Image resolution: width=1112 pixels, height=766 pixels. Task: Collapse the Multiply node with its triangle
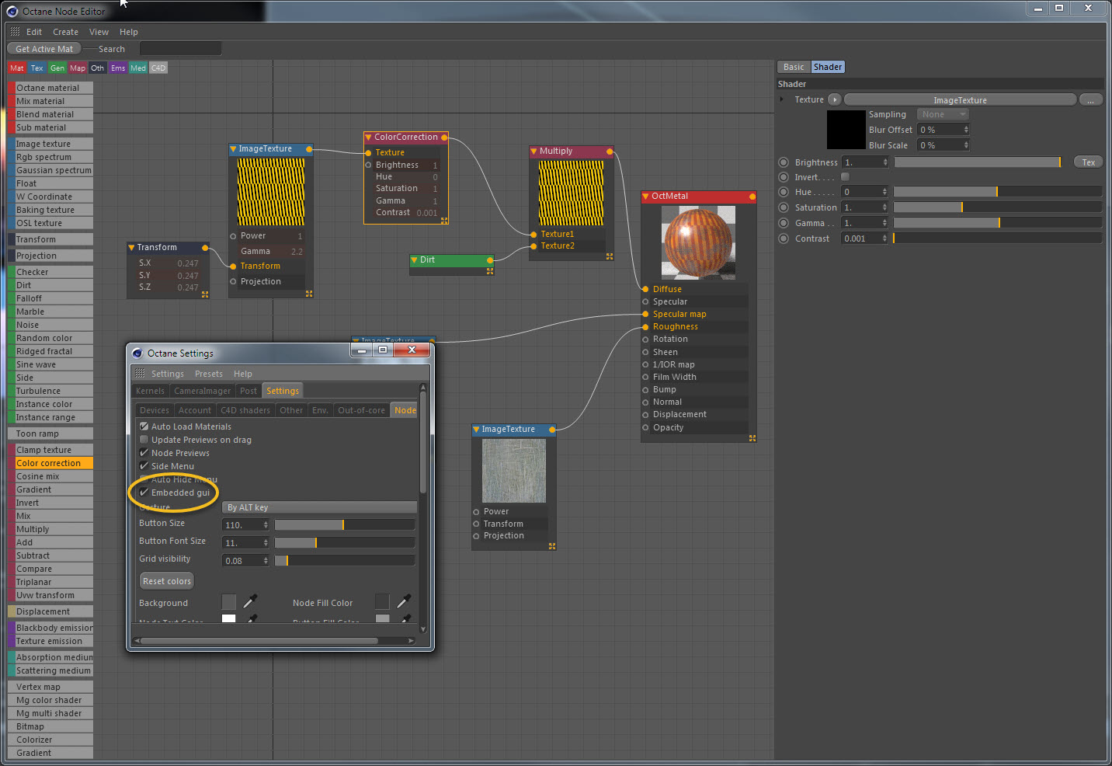(x=533, y=151)
